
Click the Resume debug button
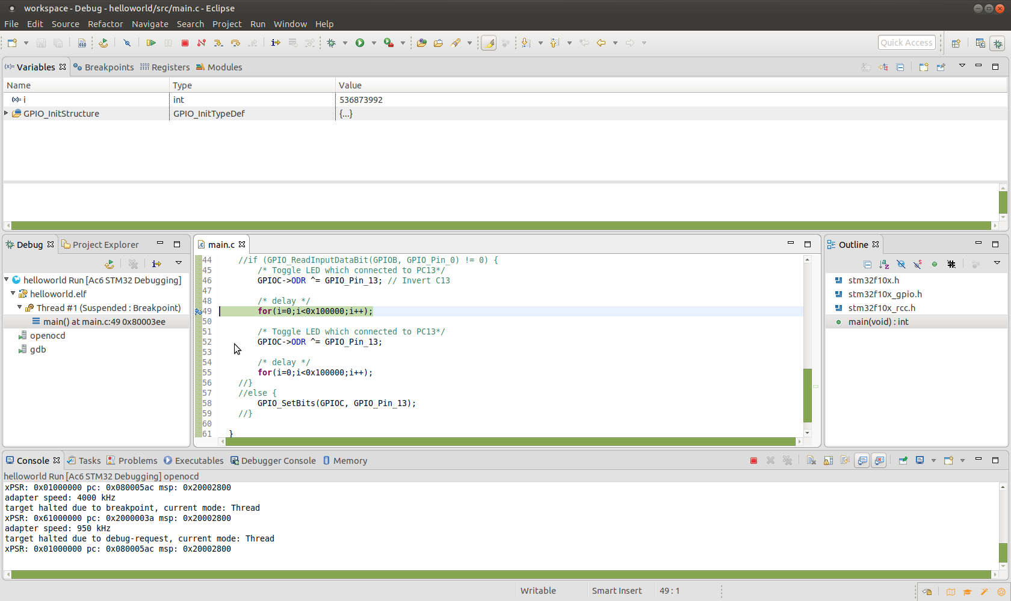click(151, 43)
